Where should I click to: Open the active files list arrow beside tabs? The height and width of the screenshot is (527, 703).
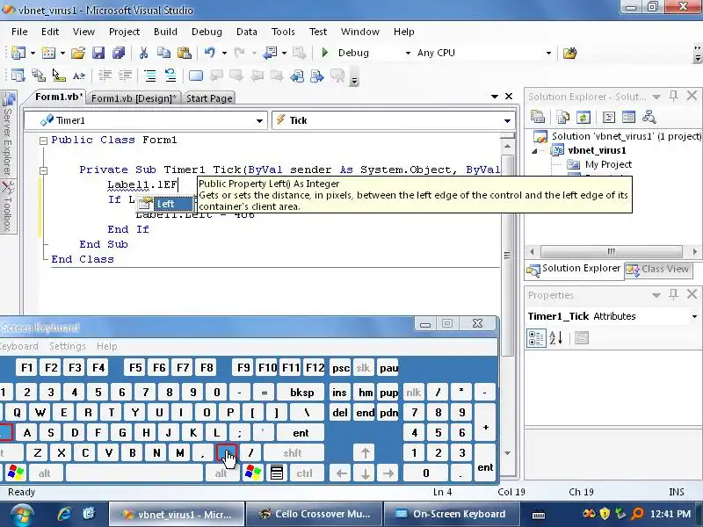[x=495, y=97]
